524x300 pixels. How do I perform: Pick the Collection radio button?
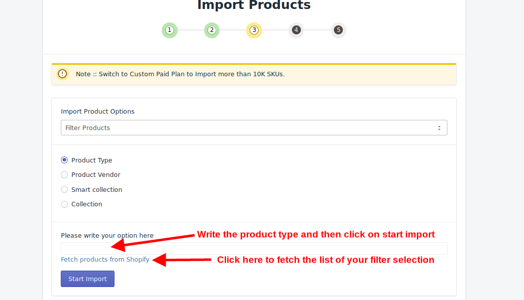click(64, 204)
